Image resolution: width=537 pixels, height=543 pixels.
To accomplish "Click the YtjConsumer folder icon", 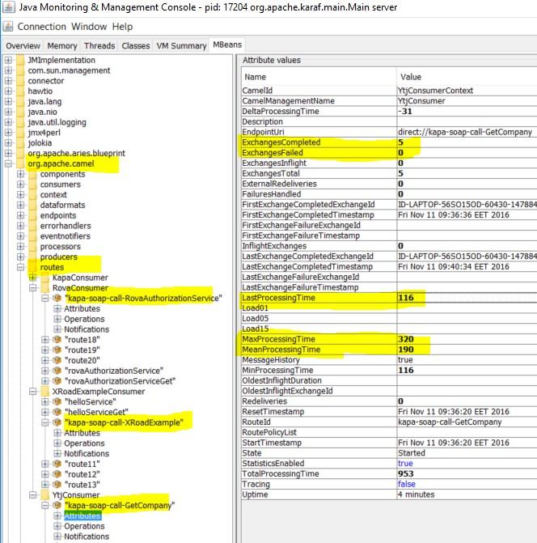I will [x=45, y=495].
